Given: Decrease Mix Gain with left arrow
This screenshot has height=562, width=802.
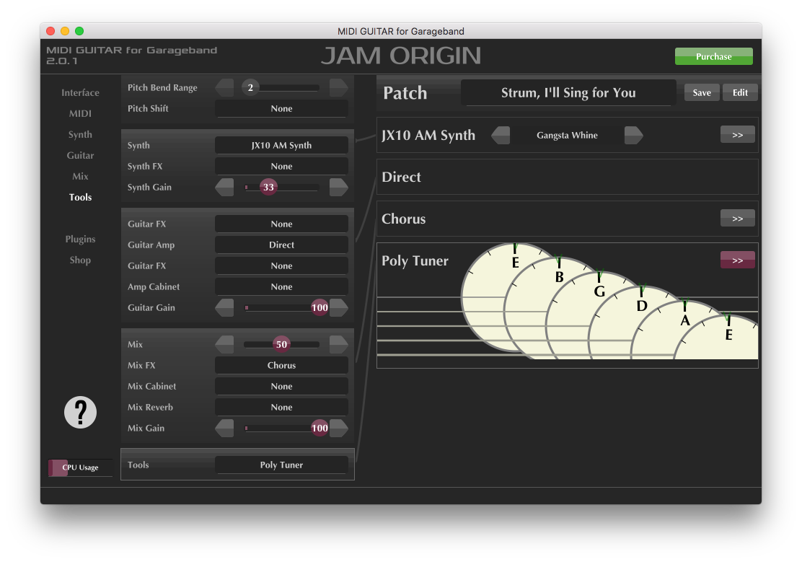Looking at the screenshot, I should click(x=224, y=428).
